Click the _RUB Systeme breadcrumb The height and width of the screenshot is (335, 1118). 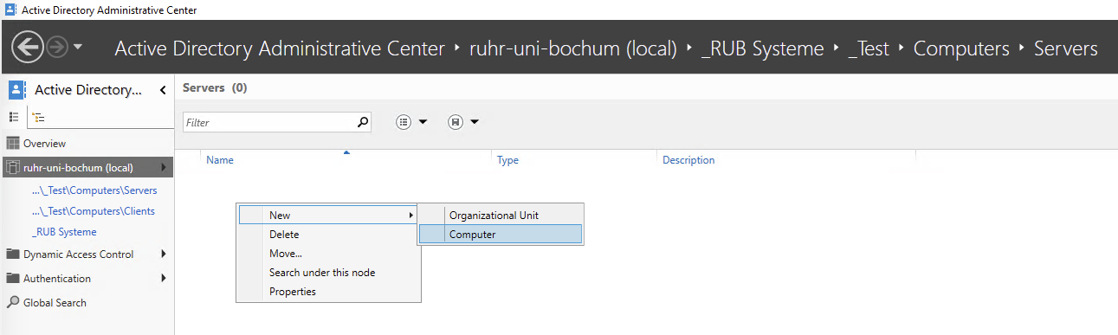click(762, 48)
